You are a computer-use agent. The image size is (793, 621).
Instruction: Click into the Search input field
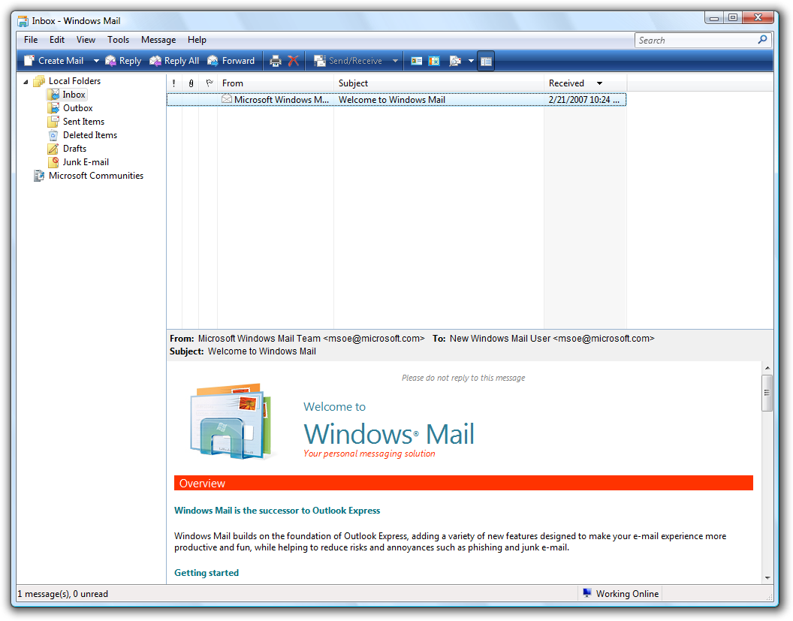696,41
